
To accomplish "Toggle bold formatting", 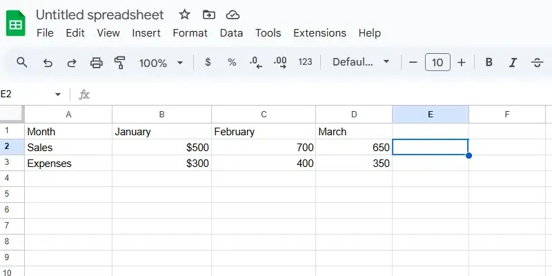I will [x=489, y=63].
